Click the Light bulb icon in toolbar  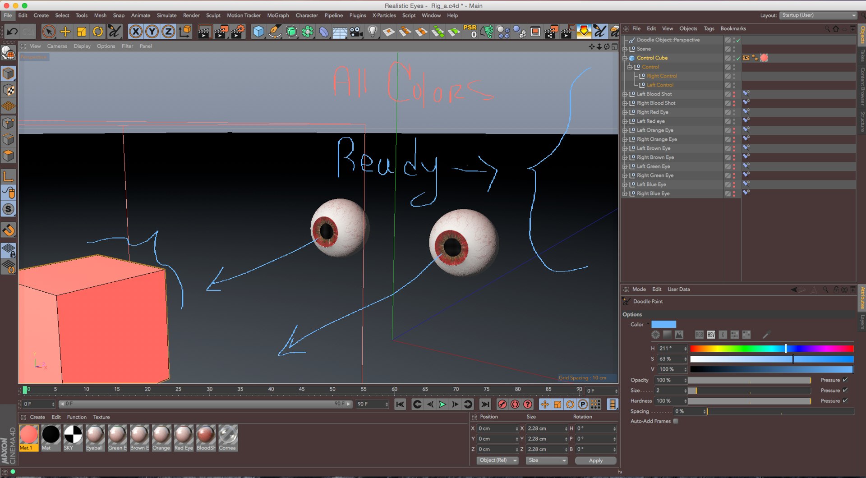click(x=373, y=32)
